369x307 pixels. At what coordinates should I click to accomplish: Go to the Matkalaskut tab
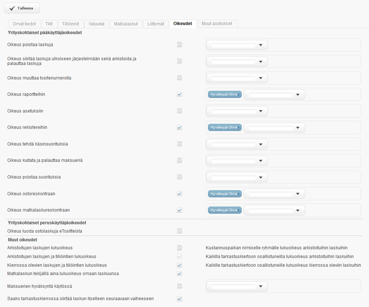coord(126,24)
